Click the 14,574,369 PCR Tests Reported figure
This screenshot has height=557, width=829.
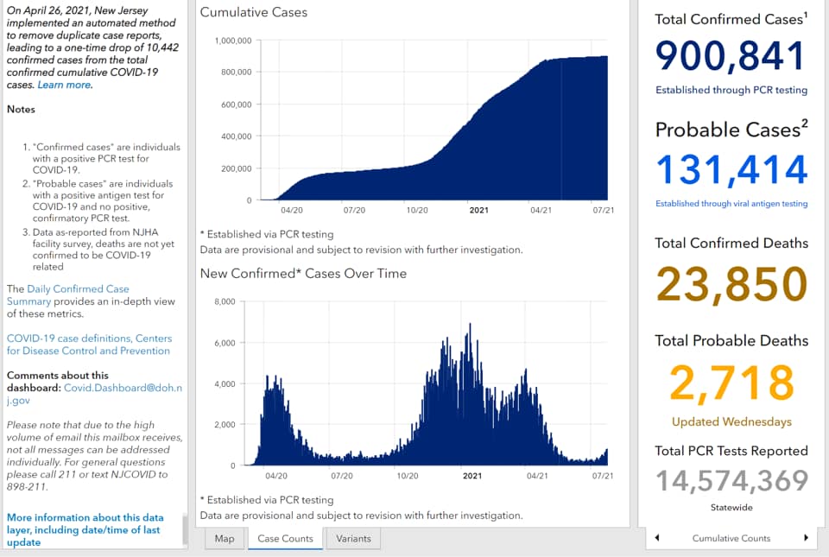click(x=731, y=481)
